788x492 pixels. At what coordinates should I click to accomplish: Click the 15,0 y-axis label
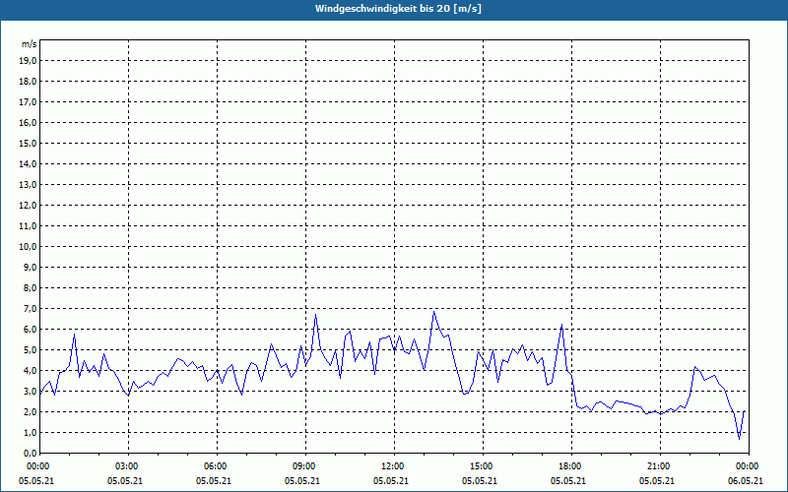pos(28,143)
